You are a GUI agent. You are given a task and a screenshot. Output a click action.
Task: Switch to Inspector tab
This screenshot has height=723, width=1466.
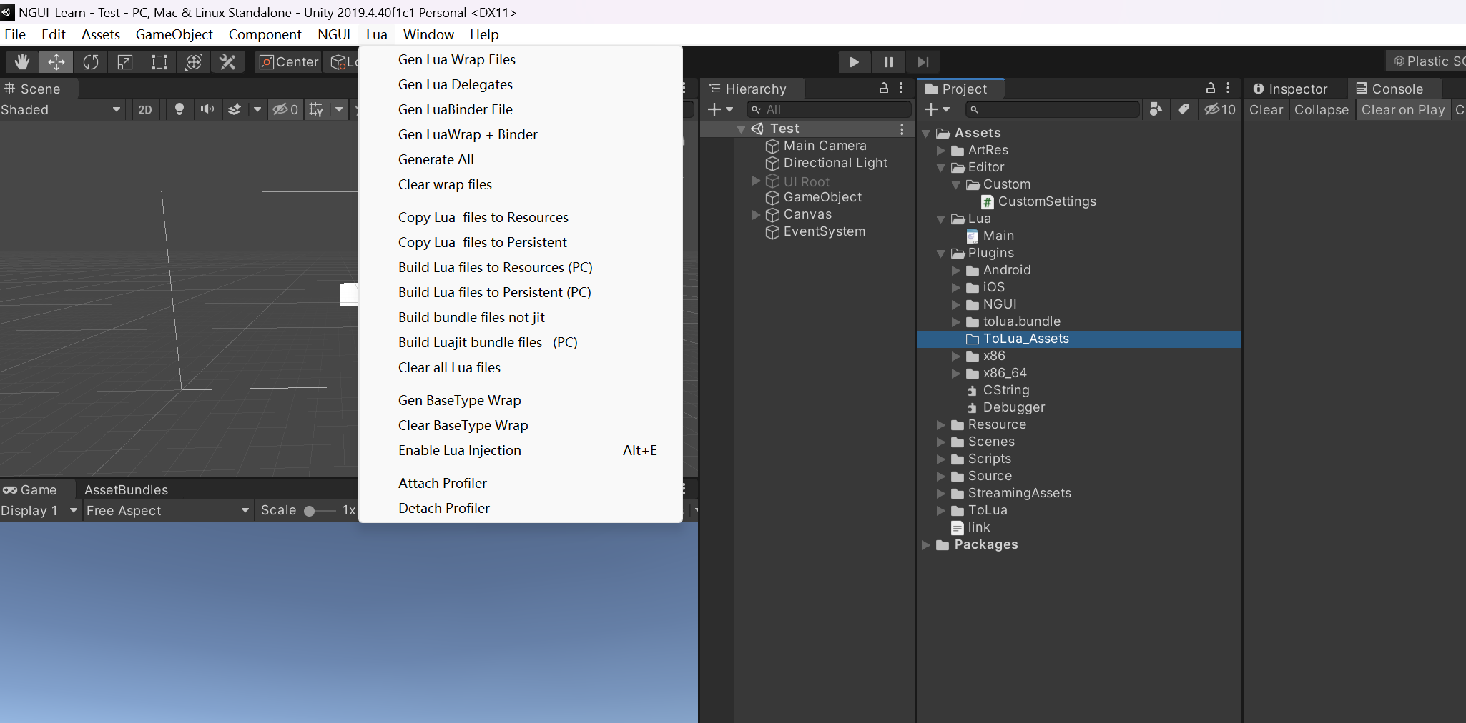[1291, 89]
